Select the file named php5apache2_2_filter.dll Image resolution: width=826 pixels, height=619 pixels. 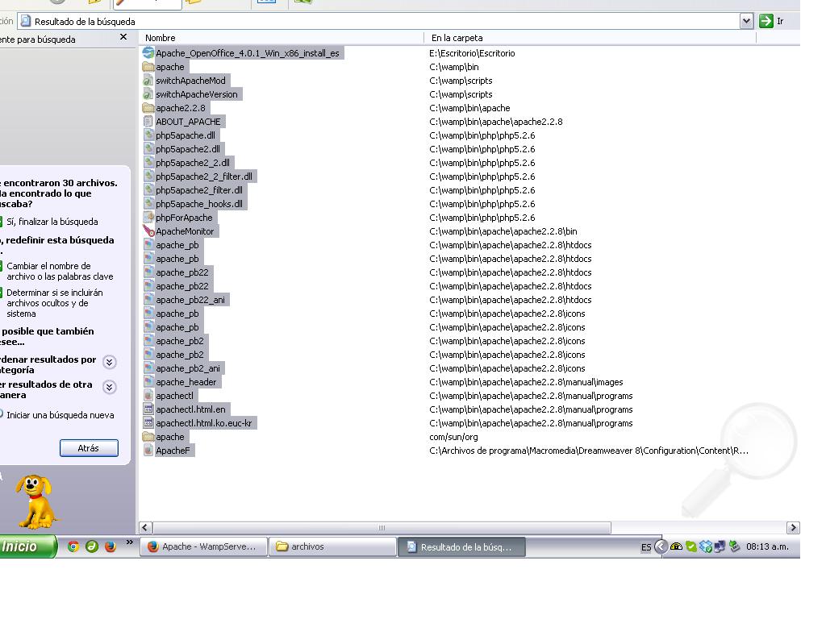(x=204, y=177)
